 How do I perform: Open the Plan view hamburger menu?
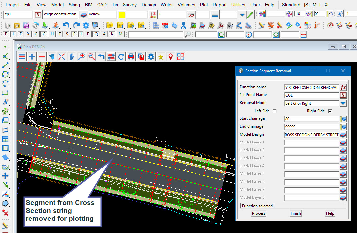pyautogui.click(x=22, y=57)
